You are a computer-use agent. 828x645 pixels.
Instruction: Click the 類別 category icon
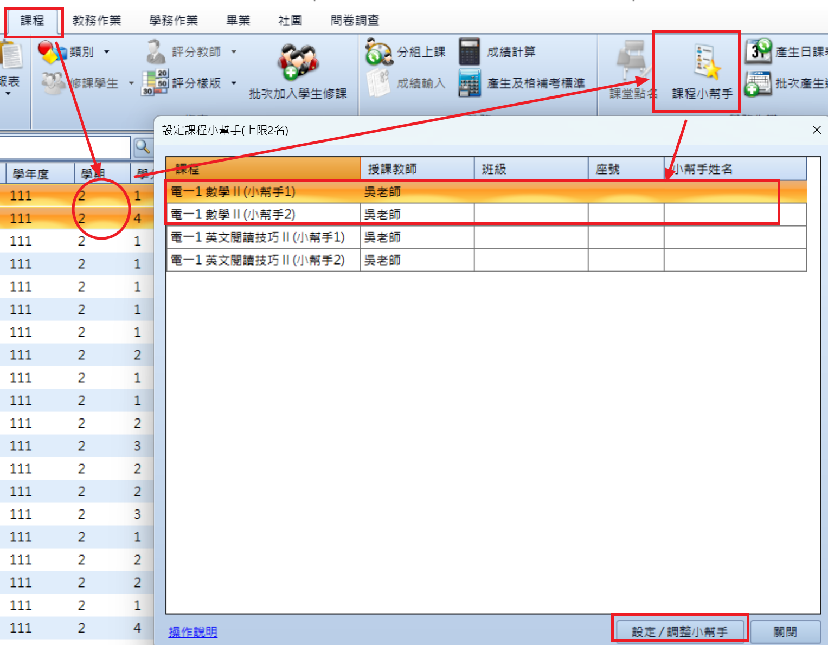click(x=52, y=51)
